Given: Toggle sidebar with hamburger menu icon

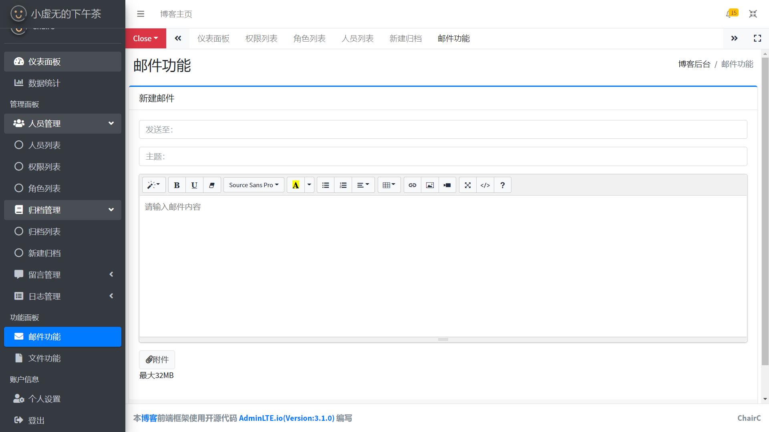Looking at the screenshot, I should (x=141, y=14).
